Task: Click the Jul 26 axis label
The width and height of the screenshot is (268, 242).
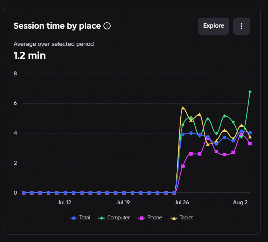Action: click(x=181, y=203)
